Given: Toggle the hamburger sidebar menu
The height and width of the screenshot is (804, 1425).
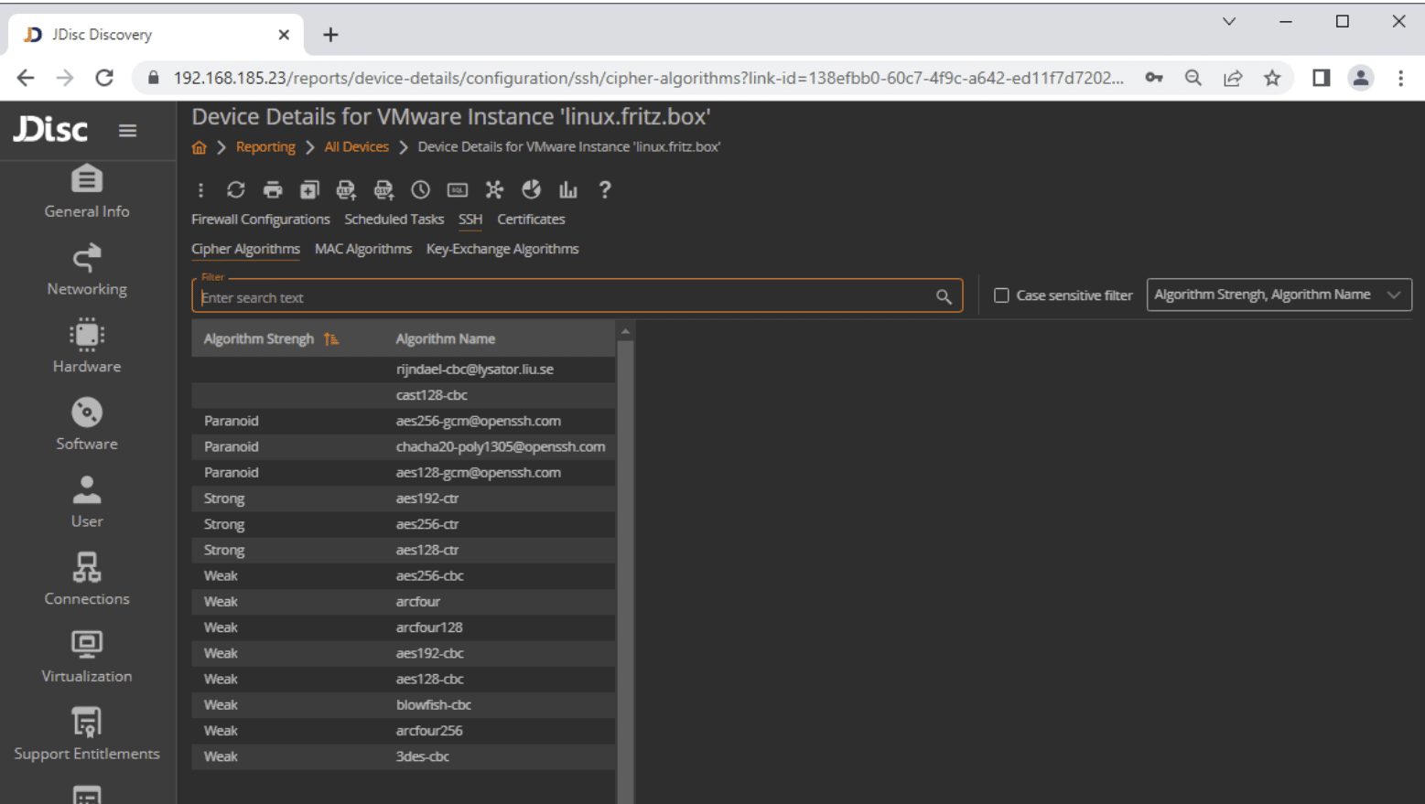Looking at the screenshot, I should point(127,131).
